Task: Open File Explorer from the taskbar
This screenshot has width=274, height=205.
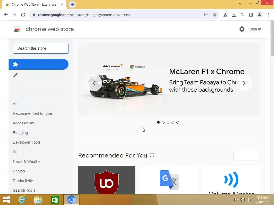Action: [38, 200]
